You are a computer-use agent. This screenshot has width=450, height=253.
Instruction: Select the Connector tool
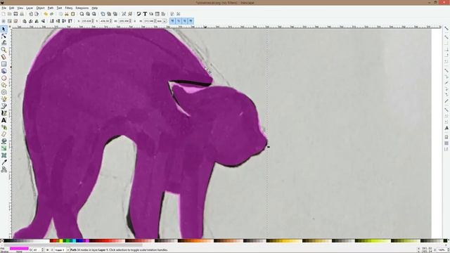pos(4,169)
